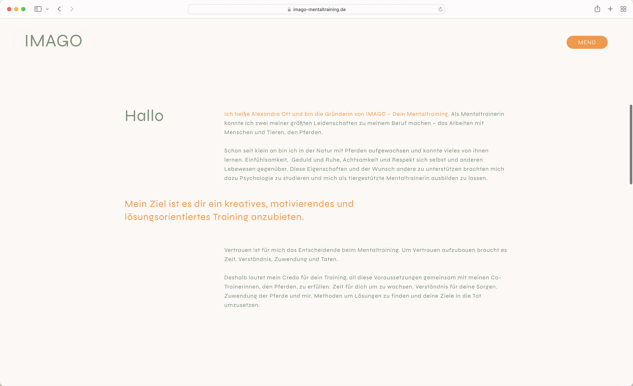The height and width of the screenshot is (386, 633).
Task: Click the Hallo heading
Action: tap(144, 116)
